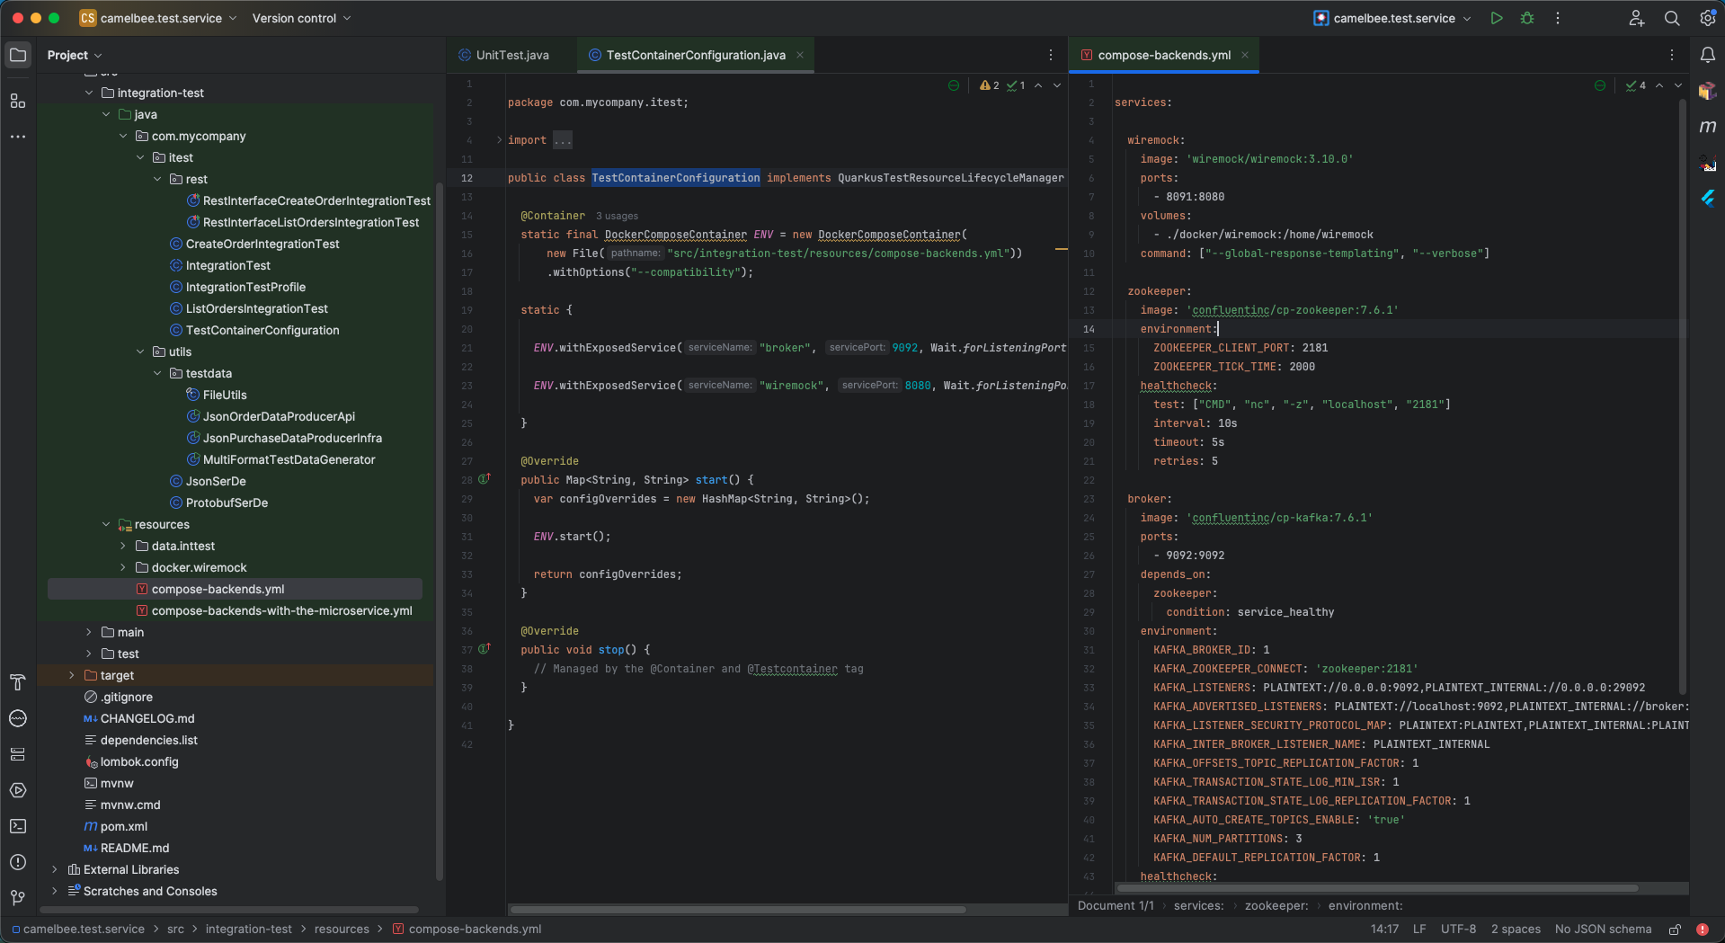Click the resources breadcrumb in the status bar
This screenshot has width=1725, height=943.
342,929
